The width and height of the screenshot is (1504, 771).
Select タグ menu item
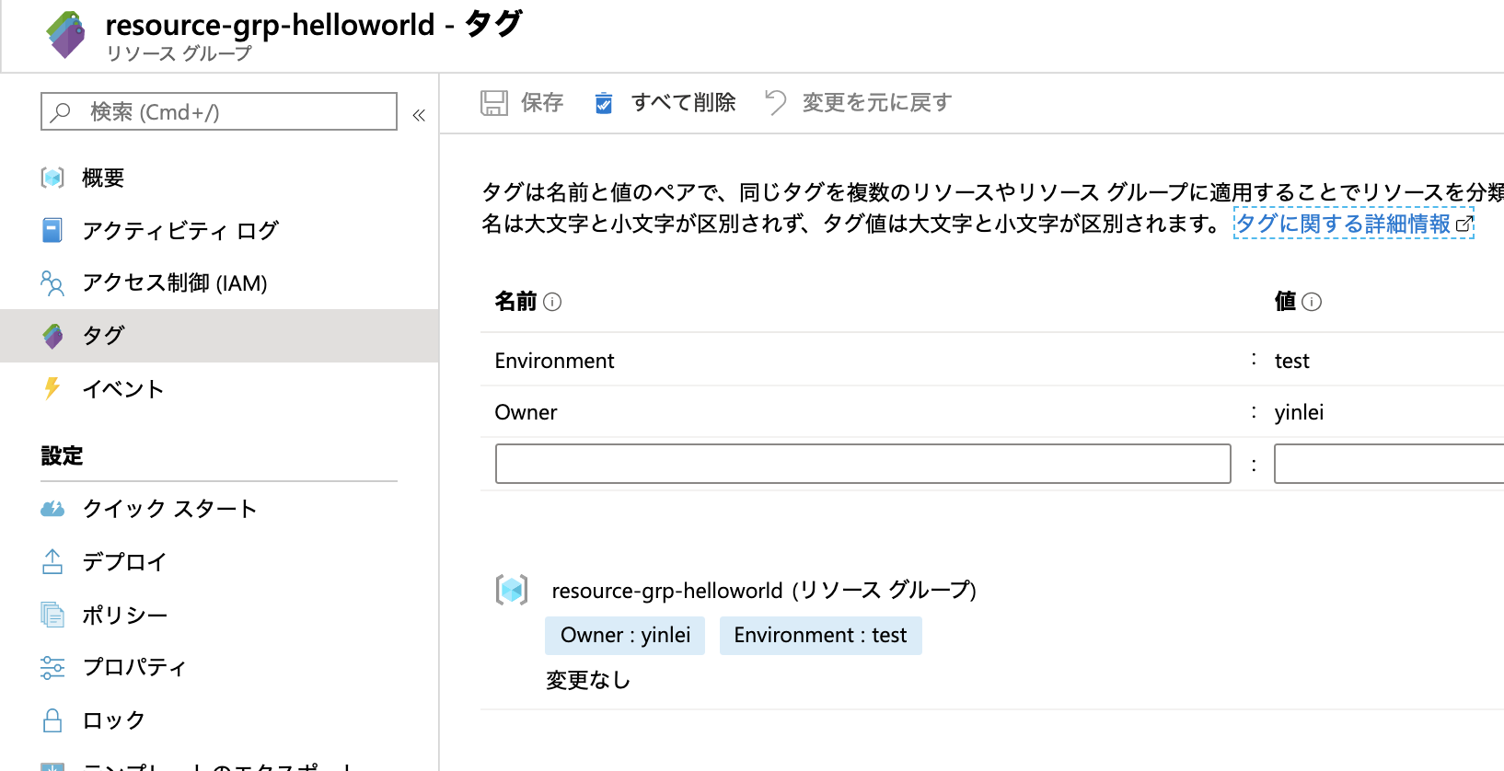(103, 336)
